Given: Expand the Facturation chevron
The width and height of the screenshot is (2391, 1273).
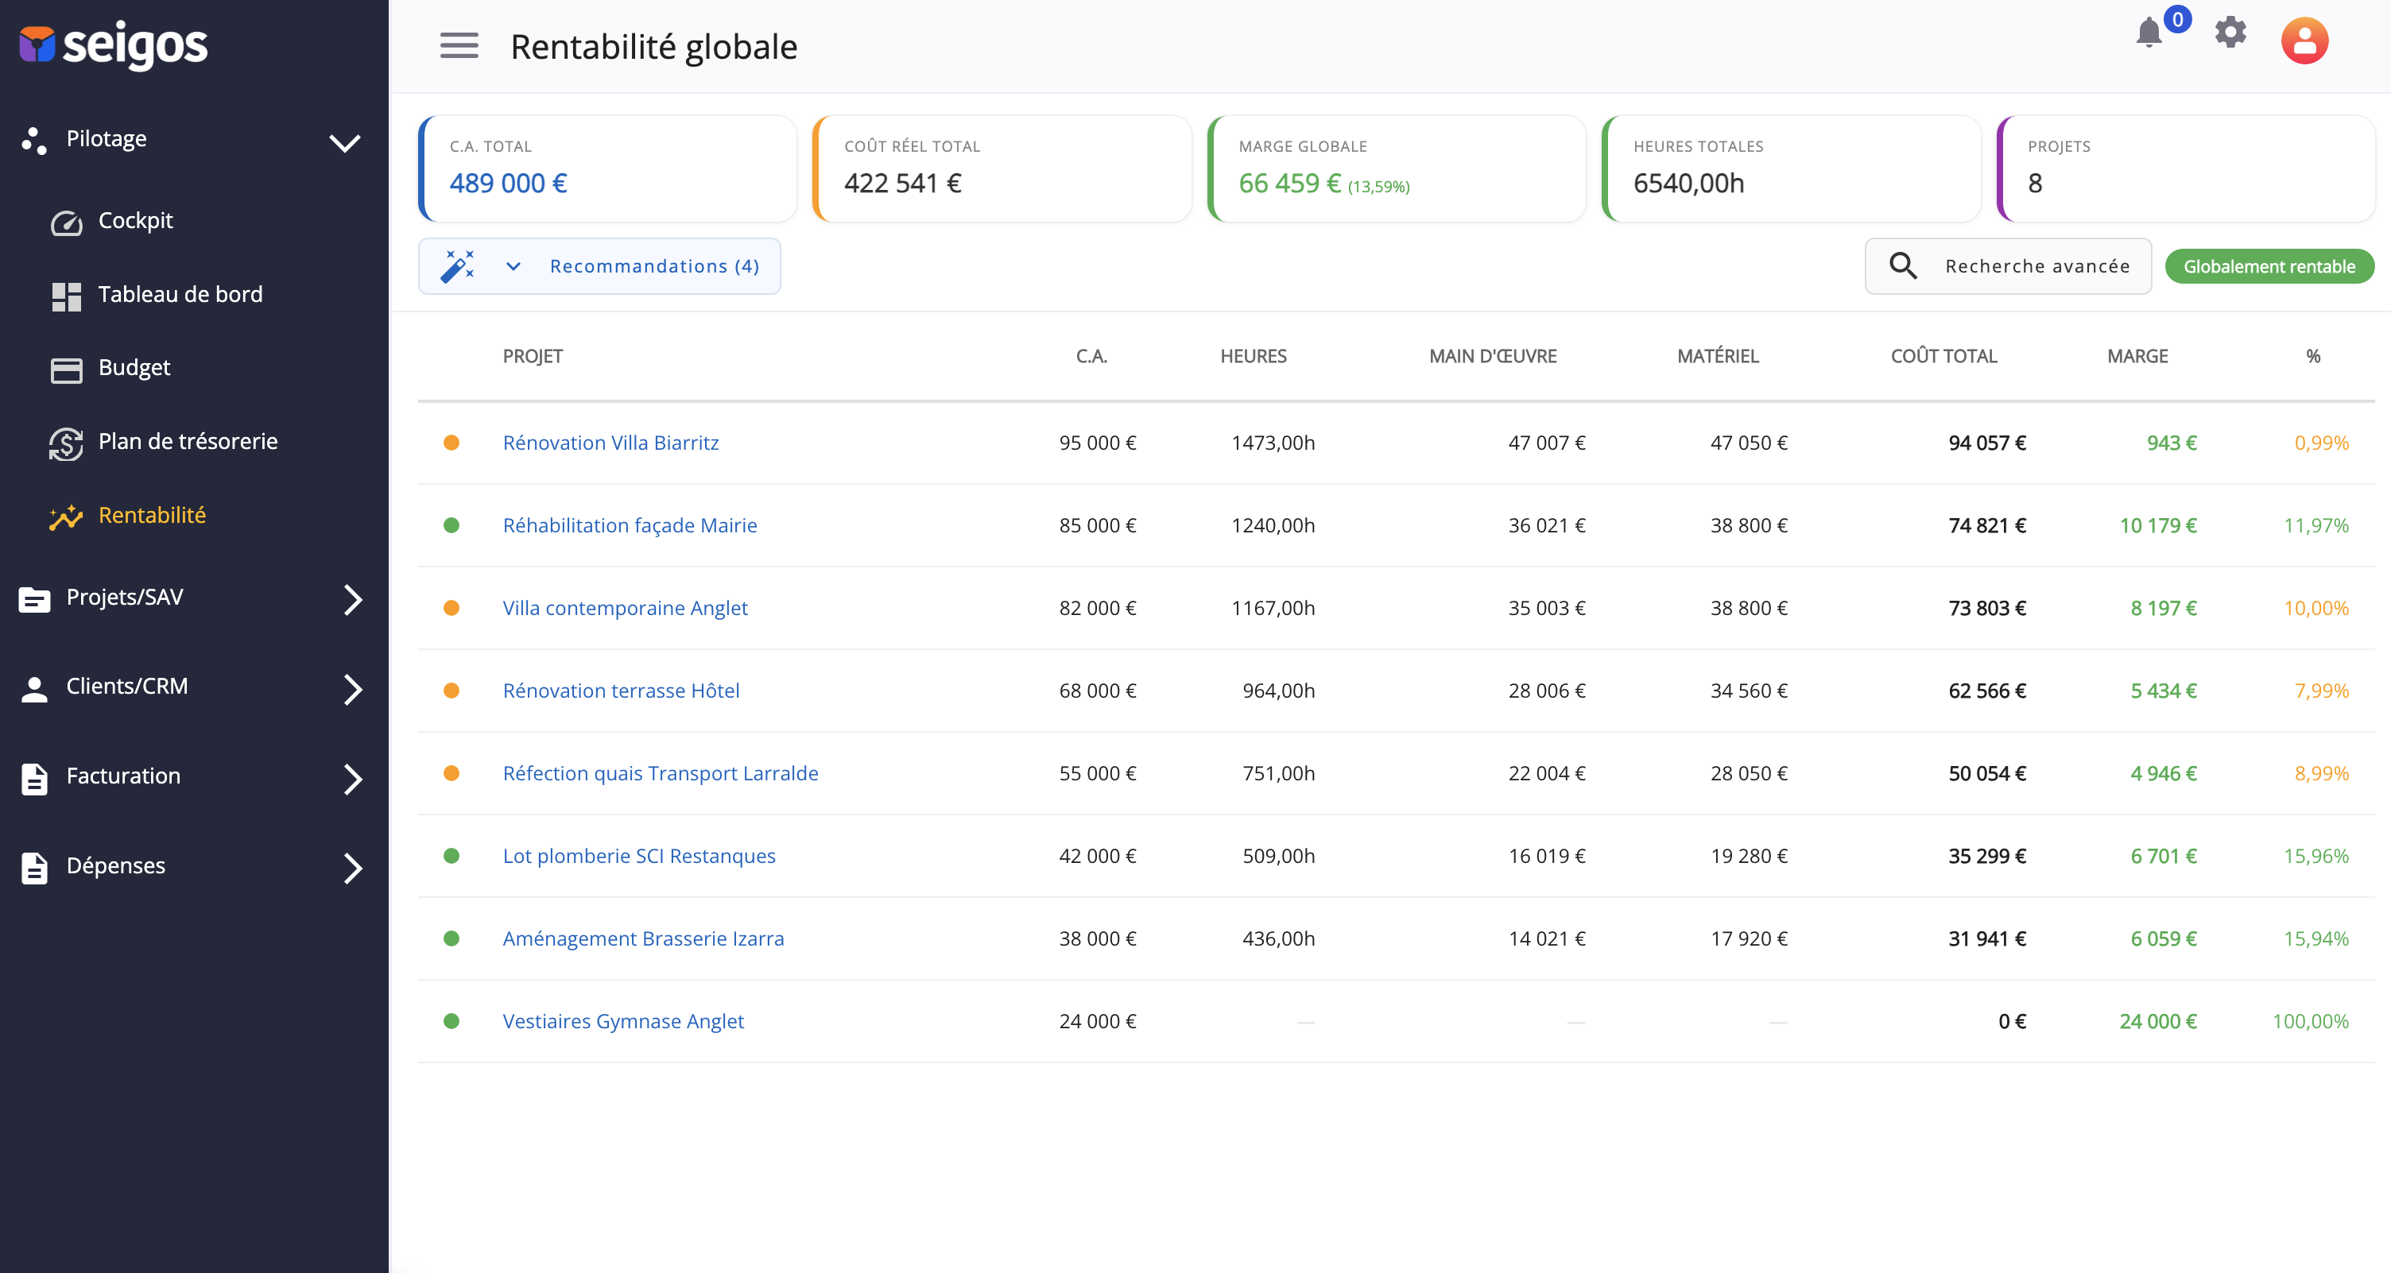Looking at the screenshot, I should point(353,779).
